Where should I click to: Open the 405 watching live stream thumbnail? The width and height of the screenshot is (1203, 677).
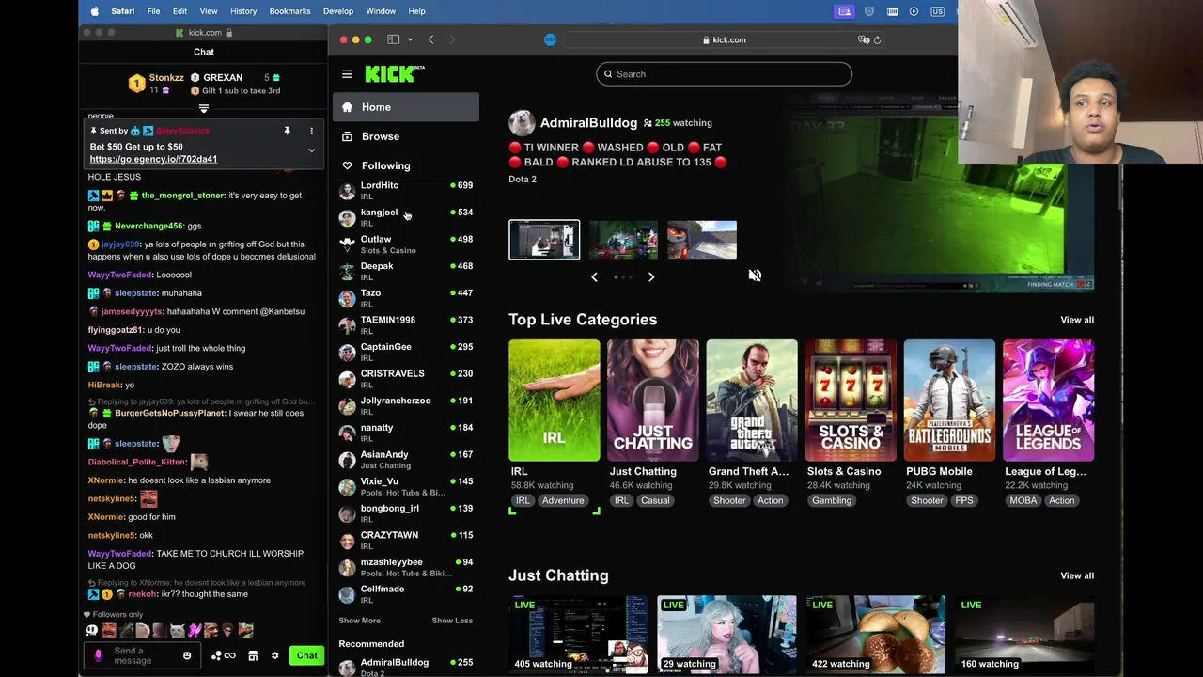(x=578, y=634)
